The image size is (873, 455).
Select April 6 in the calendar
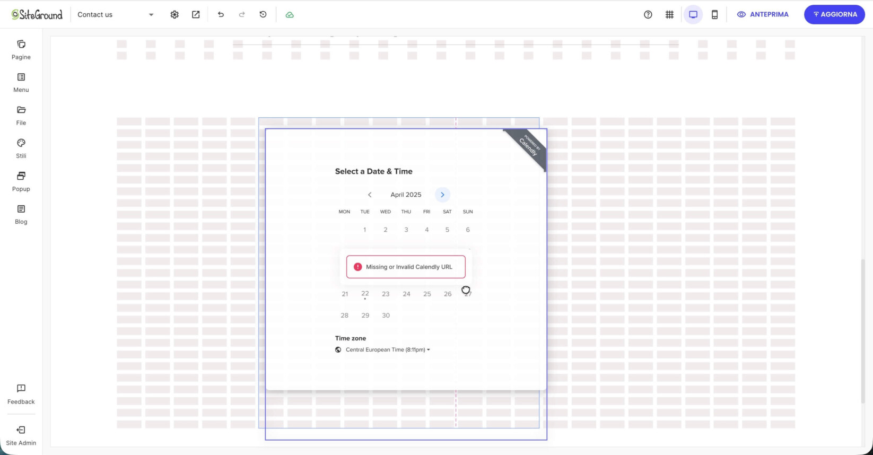click(468, 230)
